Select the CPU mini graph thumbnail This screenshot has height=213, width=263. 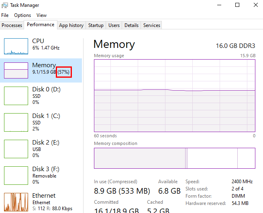(16, 46)
